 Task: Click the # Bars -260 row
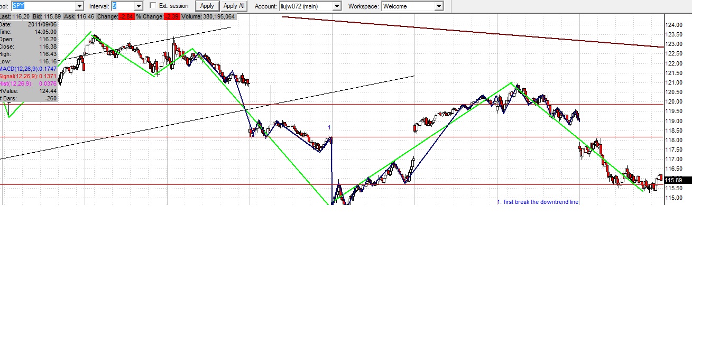coord(29,98)
